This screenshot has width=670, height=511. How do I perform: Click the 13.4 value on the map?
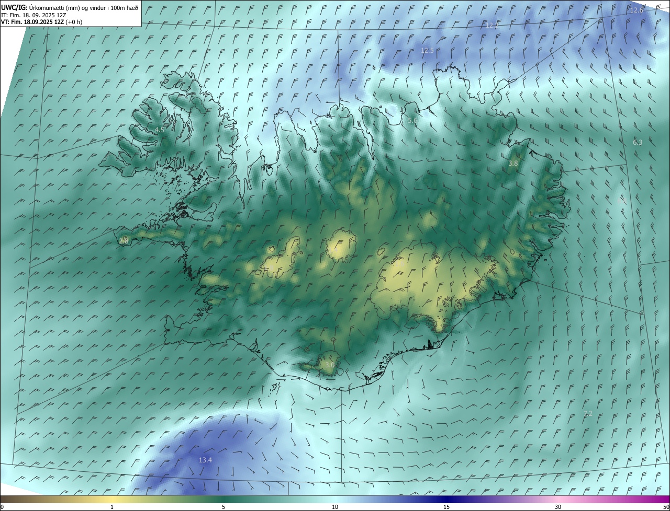click(205, 460)
